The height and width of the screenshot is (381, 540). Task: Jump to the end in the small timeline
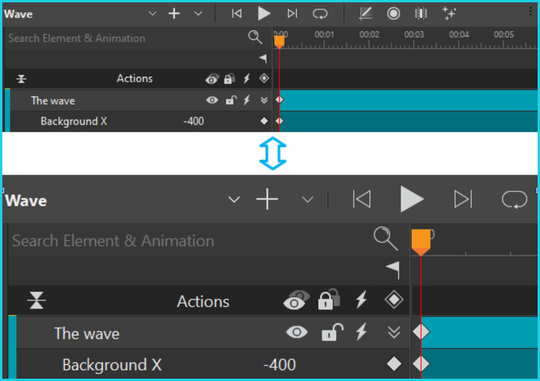click(292, 14)
